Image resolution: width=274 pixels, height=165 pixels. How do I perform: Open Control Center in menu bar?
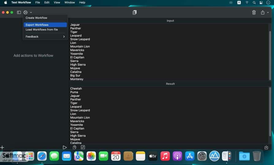[261, 3]
